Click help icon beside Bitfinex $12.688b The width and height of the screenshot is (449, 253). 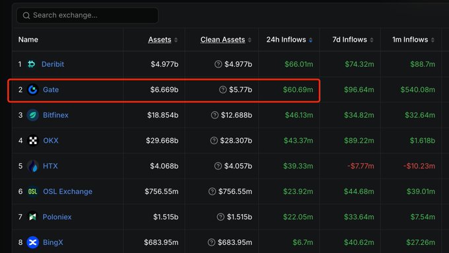click(215, 115)
